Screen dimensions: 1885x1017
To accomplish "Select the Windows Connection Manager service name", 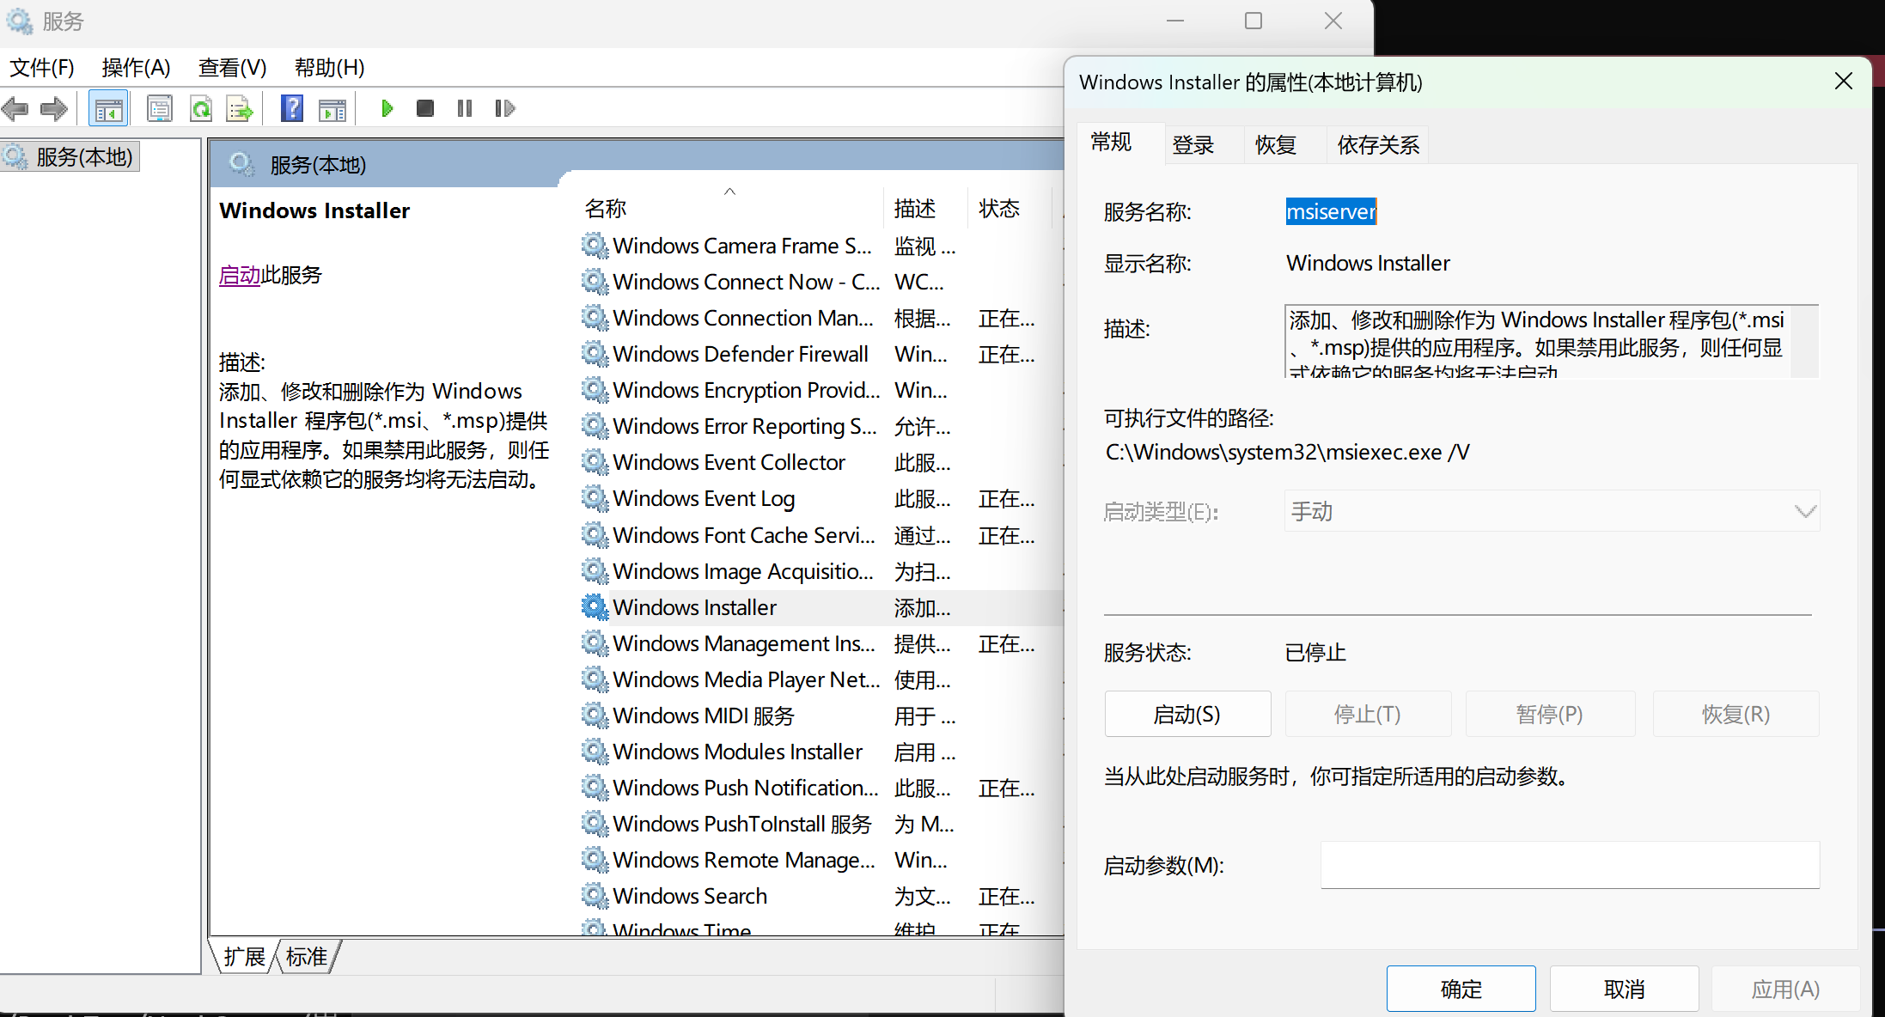I will click(743, 318).
